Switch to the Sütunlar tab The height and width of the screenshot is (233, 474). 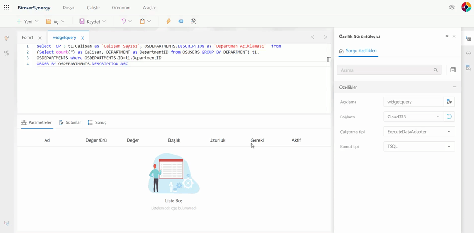(70, 123)
